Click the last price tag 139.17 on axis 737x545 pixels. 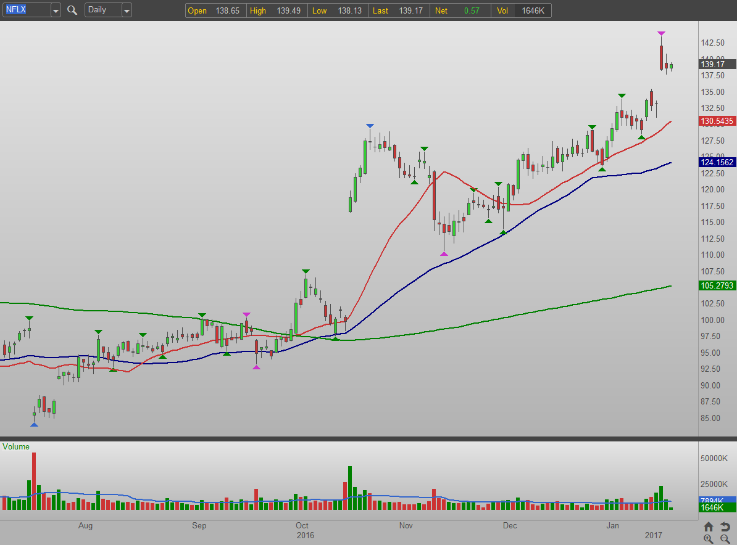click(717, 64)
